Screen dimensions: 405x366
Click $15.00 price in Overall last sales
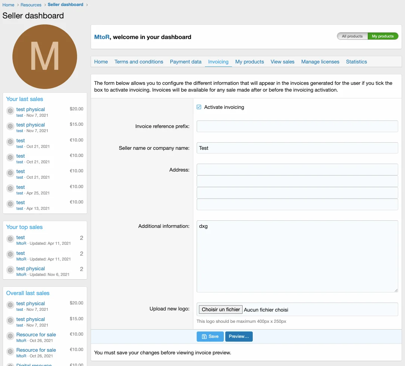tap(76, 319)
